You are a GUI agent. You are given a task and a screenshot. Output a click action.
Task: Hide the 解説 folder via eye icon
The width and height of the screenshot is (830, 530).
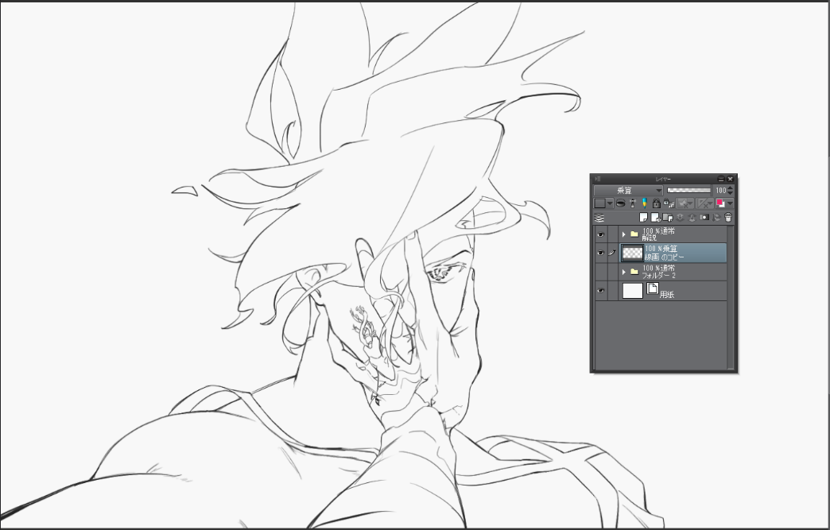601,234
